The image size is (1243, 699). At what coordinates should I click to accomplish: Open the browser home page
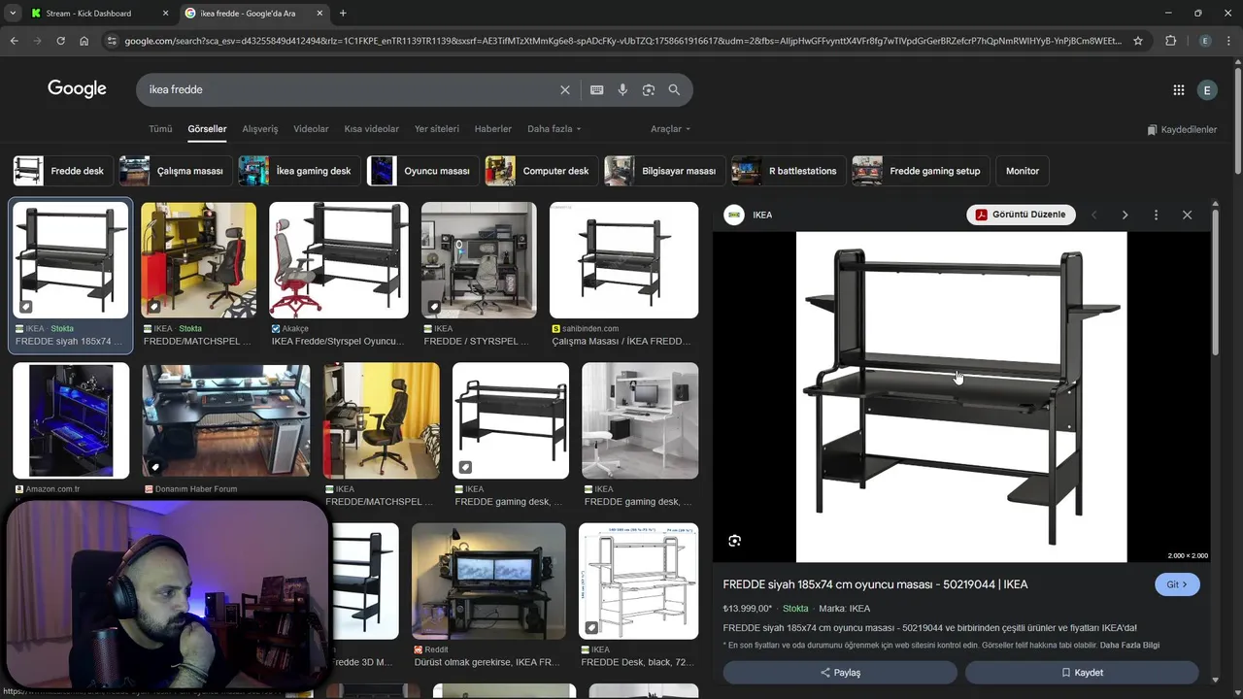click(x=84, y=41)
